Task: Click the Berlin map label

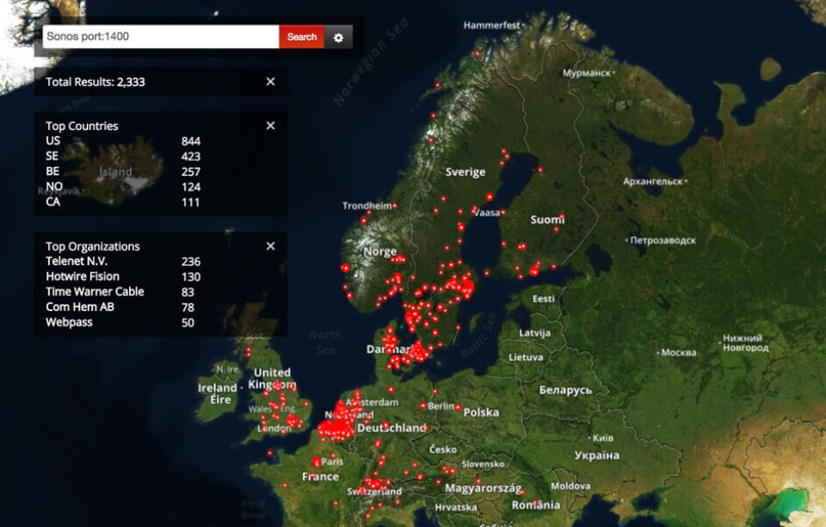Action: [x=441, y=406]
